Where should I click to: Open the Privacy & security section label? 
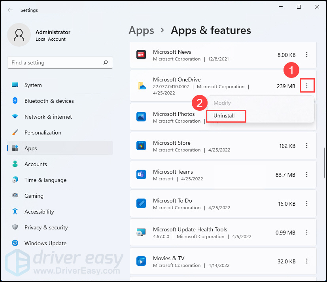(46, 227)
